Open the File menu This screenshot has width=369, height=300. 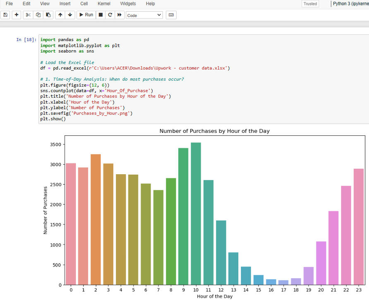pos(9,4)
